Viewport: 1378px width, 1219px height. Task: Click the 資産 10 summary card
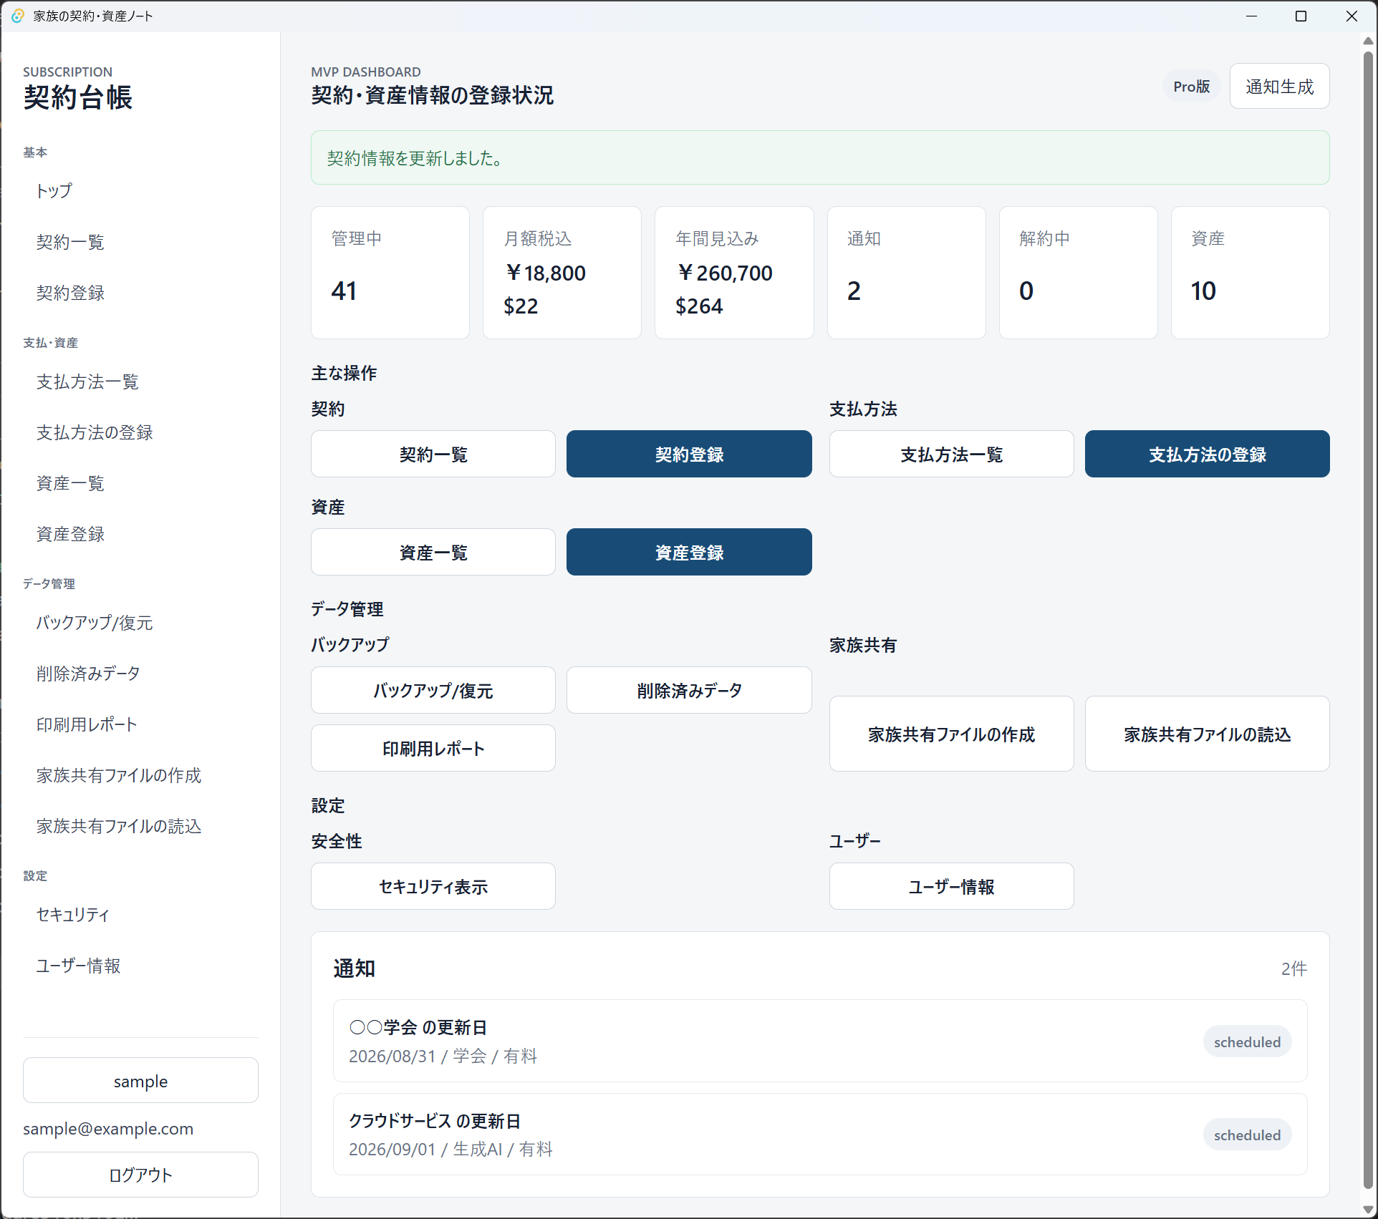click(x=1251, y=273)
